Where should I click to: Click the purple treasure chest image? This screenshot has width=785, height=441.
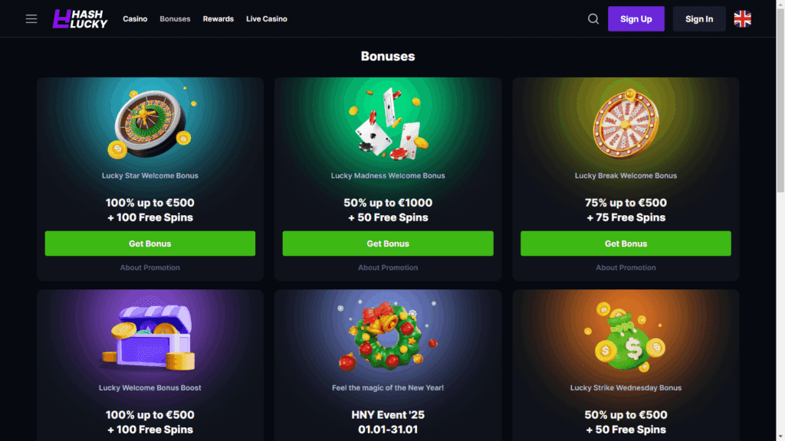click(150, 337)
